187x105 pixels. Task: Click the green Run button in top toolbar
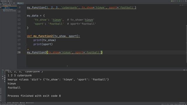click(178, 1)
